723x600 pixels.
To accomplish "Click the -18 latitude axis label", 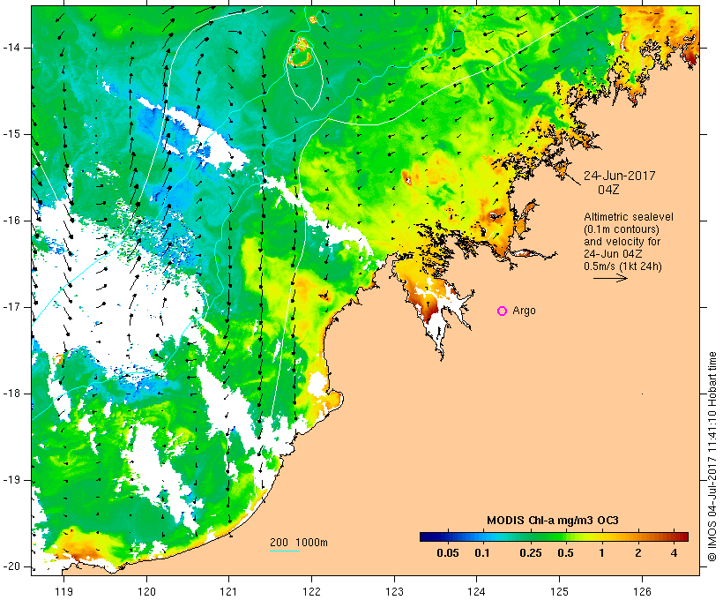I will click(x=11, y=394).
